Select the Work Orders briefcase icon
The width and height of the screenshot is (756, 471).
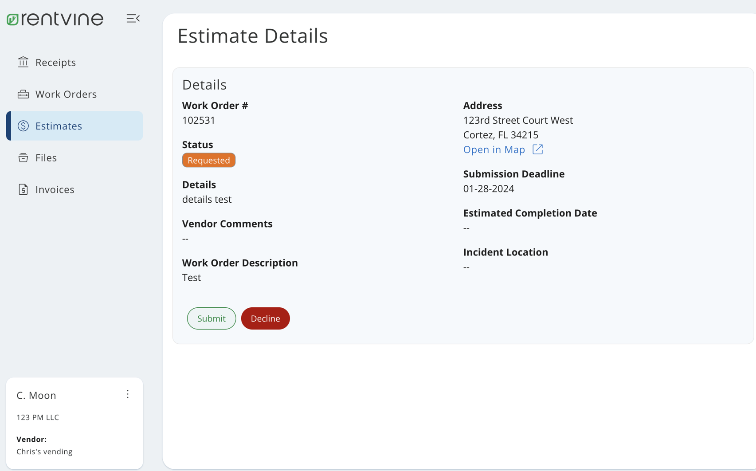23,94
